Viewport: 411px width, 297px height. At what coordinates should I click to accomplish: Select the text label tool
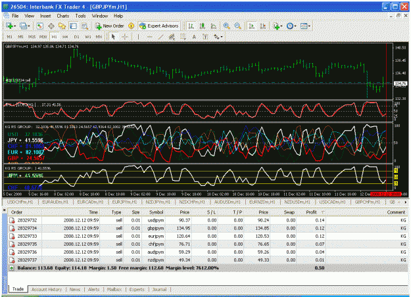click(205, 37)
